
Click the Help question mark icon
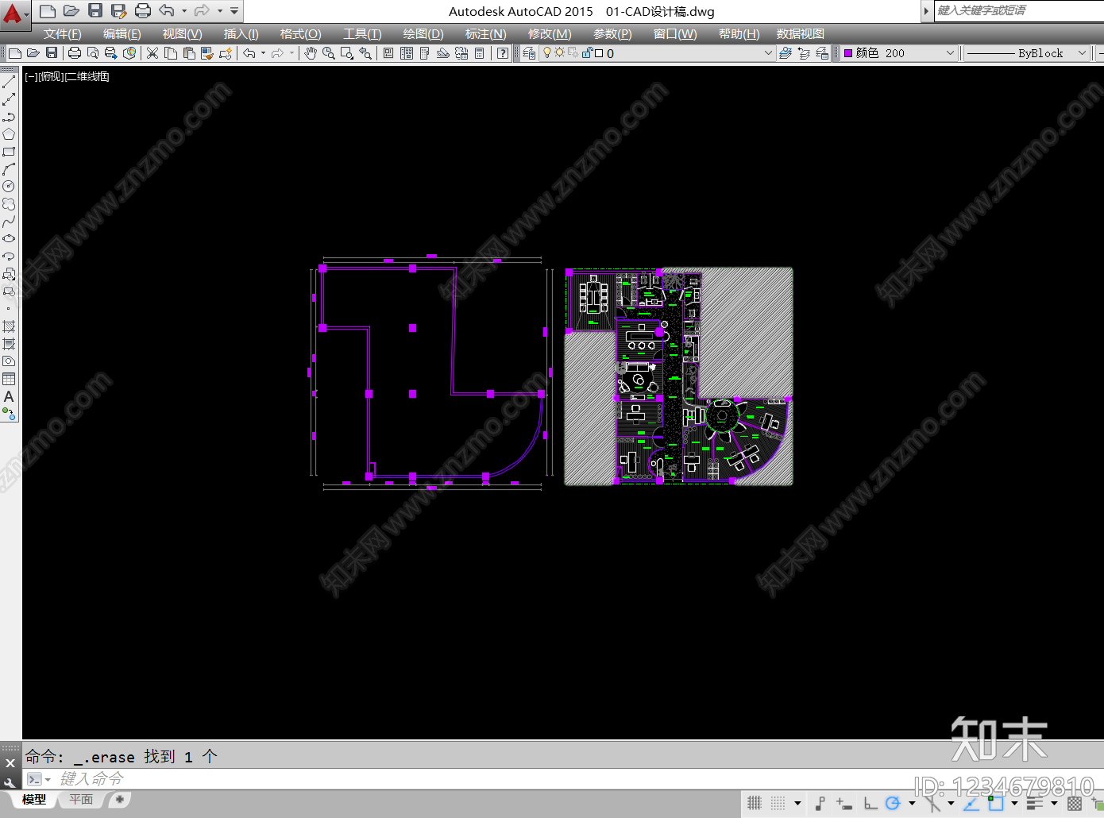pyautogui.click(x=503, y=53)
